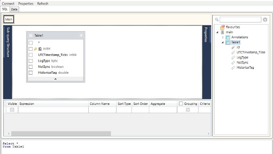This screenshot has width=273, height=154.
Task: Select UTCTimestamp_Ticks in the tree
Action: 251,52
